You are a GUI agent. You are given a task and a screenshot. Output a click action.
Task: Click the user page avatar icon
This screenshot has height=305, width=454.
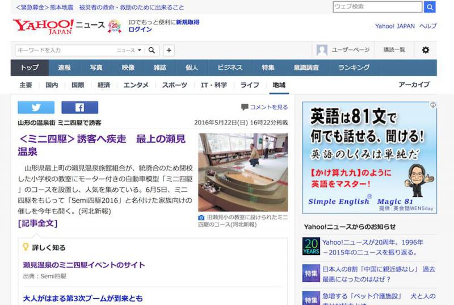tap(322, 50)
